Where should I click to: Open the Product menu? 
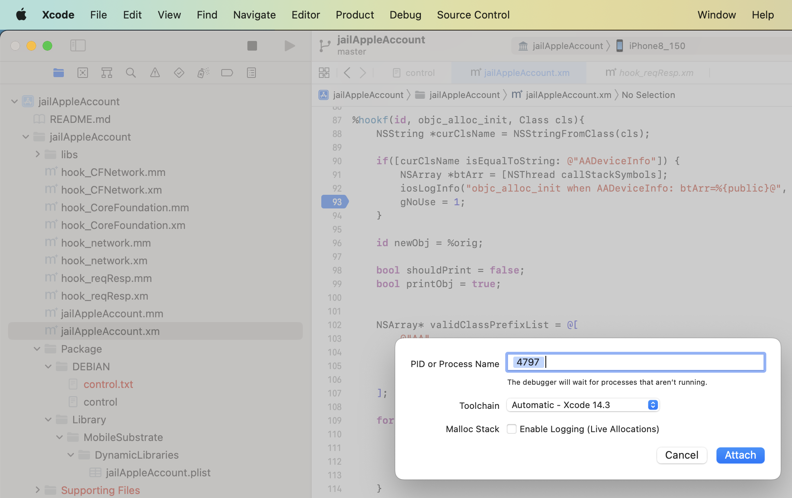pos(355,15)
